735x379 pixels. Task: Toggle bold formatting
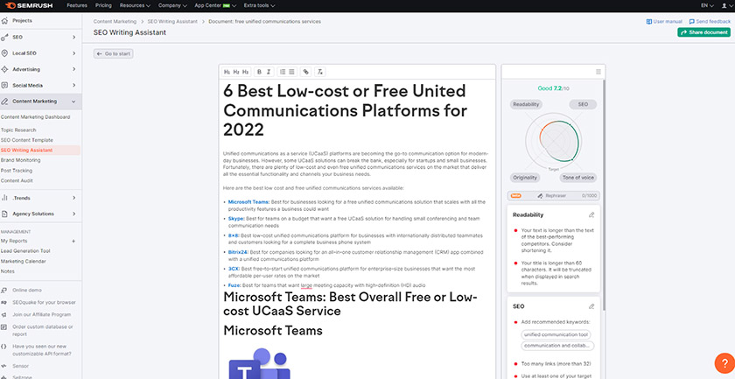(259, 72)
